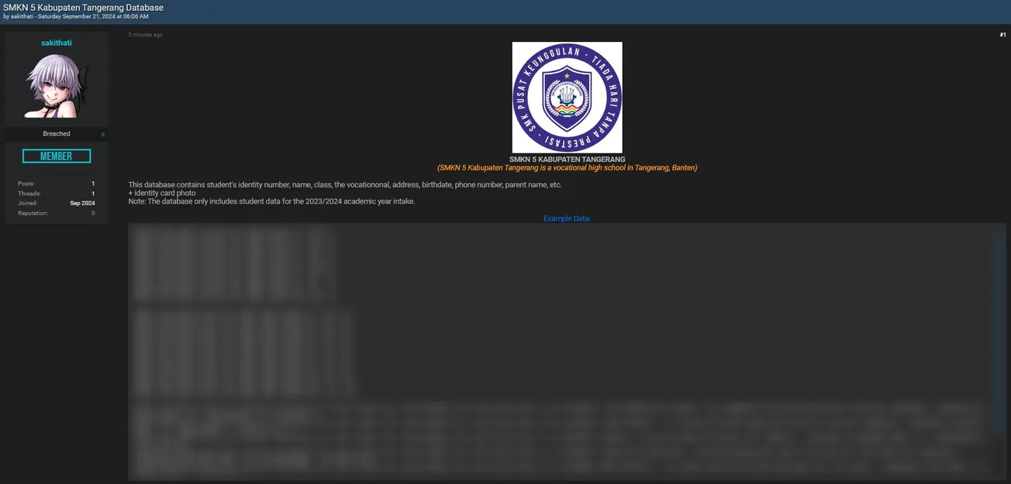Click the 'Joined:' label
The height and width of the screenshot is (484, 1011).
point(26,203)
